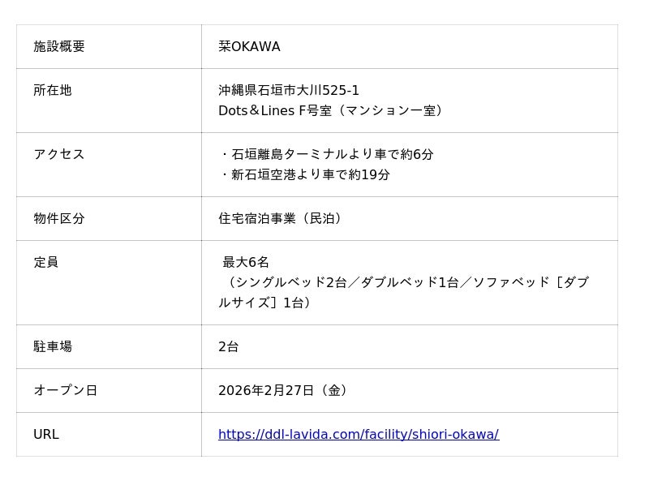Click the 定員 row label
The width and height of the screenshot is (649, 481).
(46, 263)
